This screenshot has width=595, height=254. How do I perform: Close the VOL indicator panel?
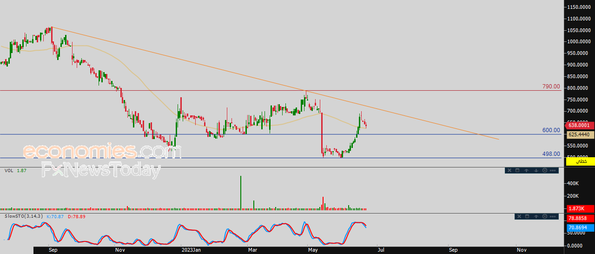tap(509, 170)
